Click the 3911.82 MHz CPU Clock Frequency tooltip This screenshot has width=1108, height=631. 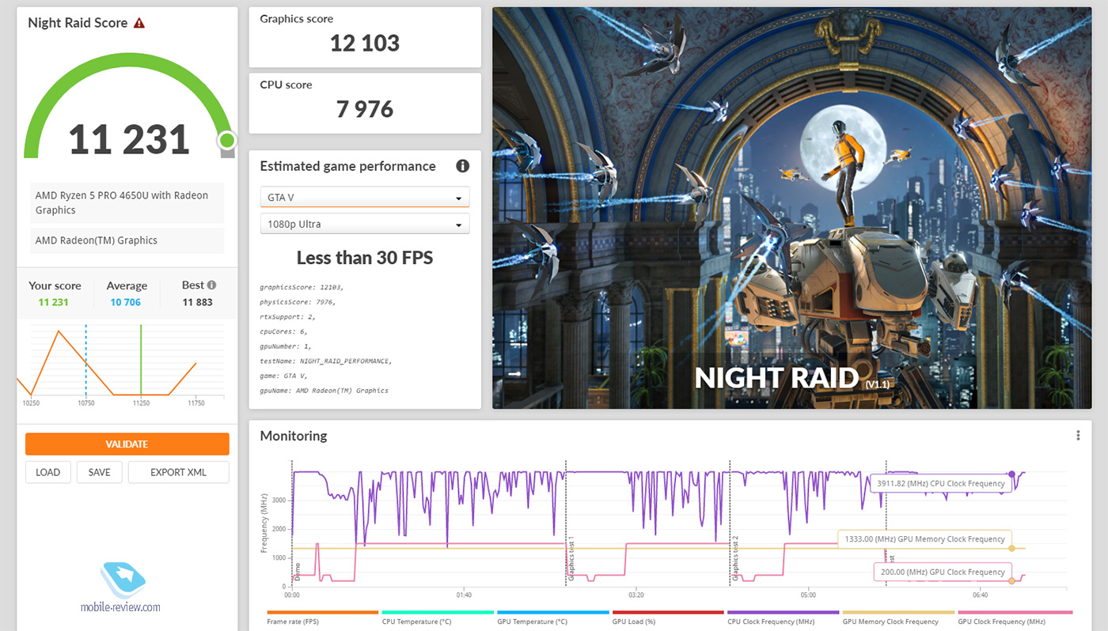(941, 483)
